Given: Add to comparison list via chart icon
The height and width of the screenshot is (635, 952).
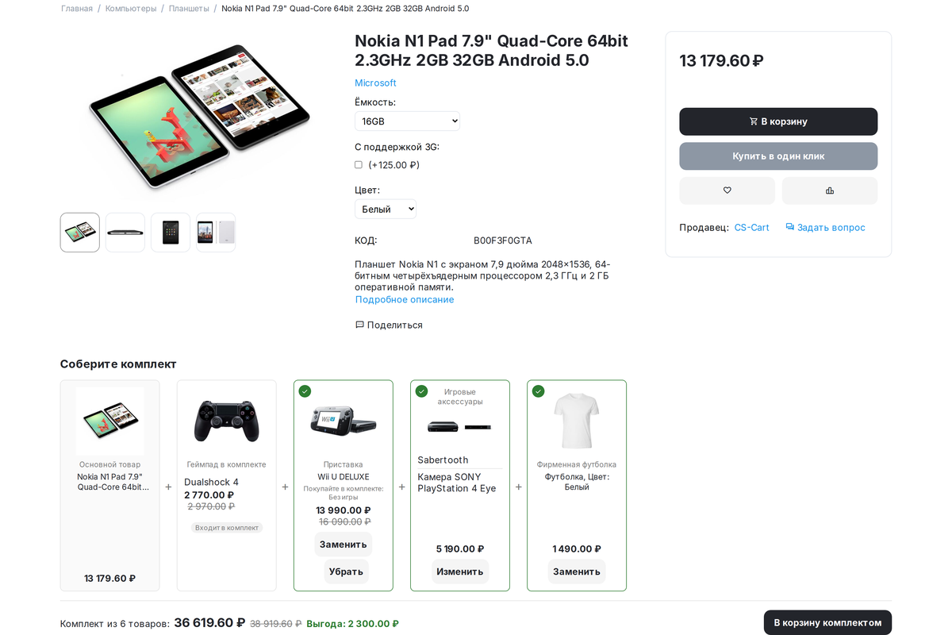Looking at the screenshot, I should point(830,190).
